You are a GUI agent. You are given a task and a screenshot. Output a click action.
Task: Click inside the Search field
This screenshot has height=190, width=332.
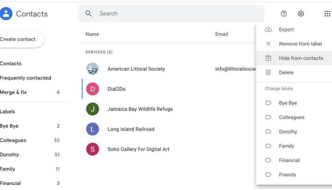142,13
